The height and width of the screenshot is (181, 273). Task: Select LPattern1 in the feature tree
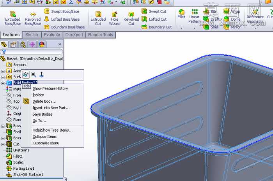18,150
